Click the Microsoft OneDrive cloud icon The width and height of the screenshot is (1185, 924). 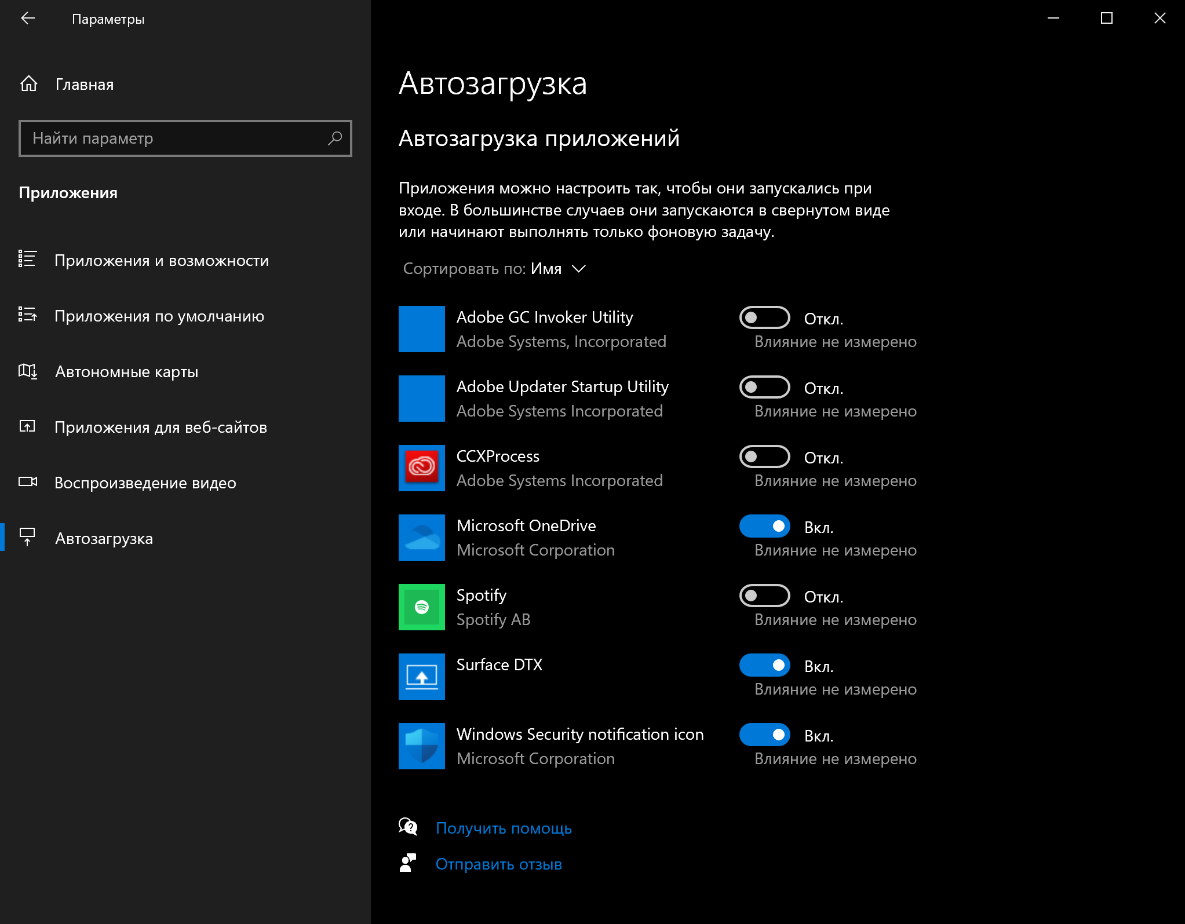coord(421,538)
